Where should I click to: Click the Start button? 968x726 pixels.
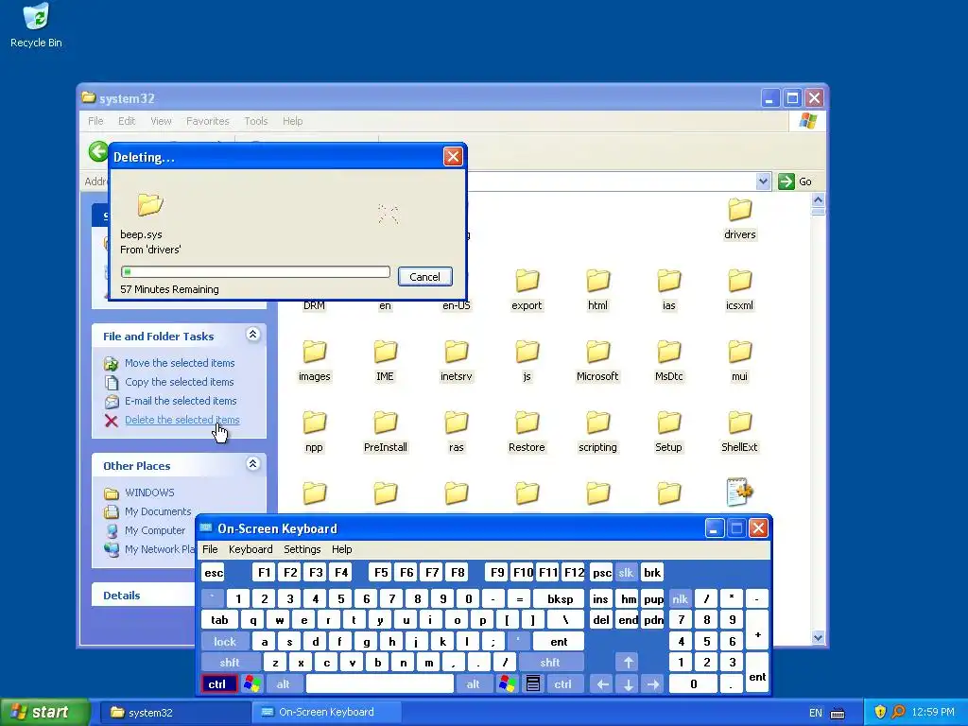pyautogui.click(x=43, y=712)
